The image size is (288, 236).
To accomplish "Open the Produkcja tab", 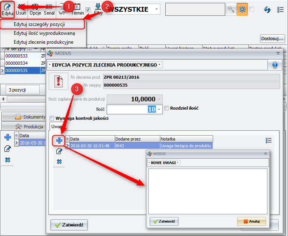I will coord(23,126).
